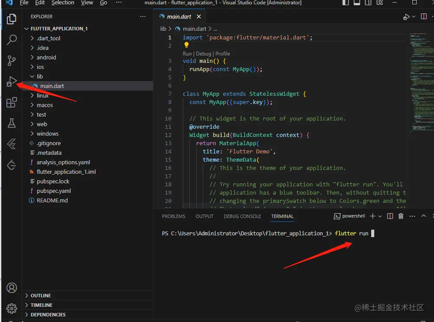Screen dimensions: 434x322
Task: Expand the android folder
Action: tap(32, 57)
